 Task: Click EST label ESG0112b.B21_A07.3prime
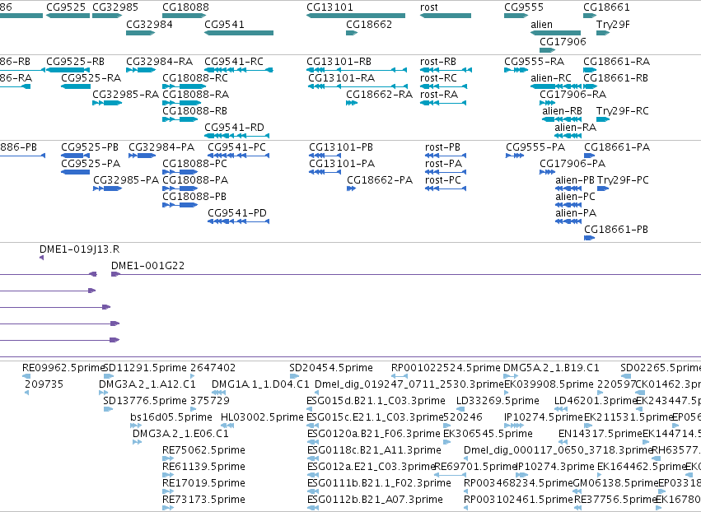(x=375, y=500)
